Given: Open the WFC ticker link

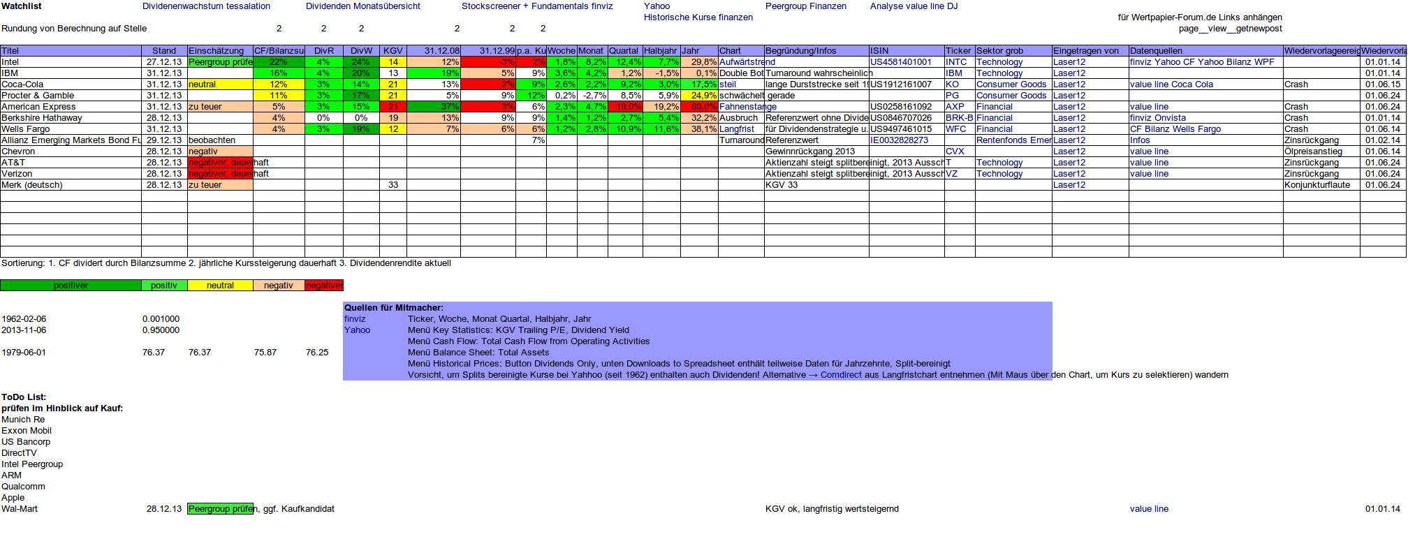Looking at the screenshot, I should click(x=956, y=129).
